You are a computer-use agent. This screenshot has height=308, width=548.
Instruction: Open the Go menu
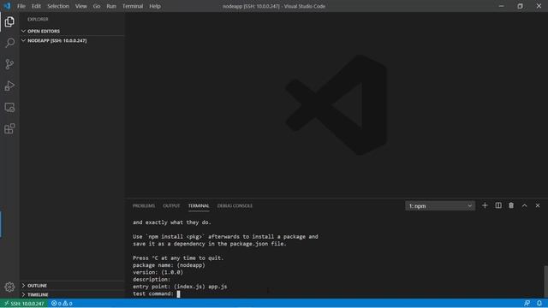coord(97,6)
